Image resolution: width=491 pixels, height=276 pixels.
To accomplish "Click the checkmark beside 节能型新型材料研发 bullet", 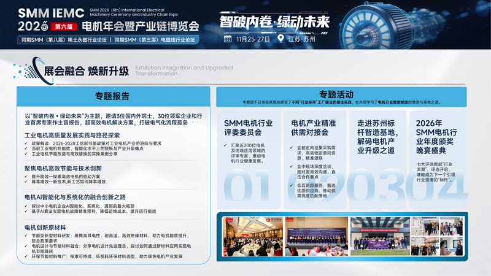I will (x=26, y=236).
